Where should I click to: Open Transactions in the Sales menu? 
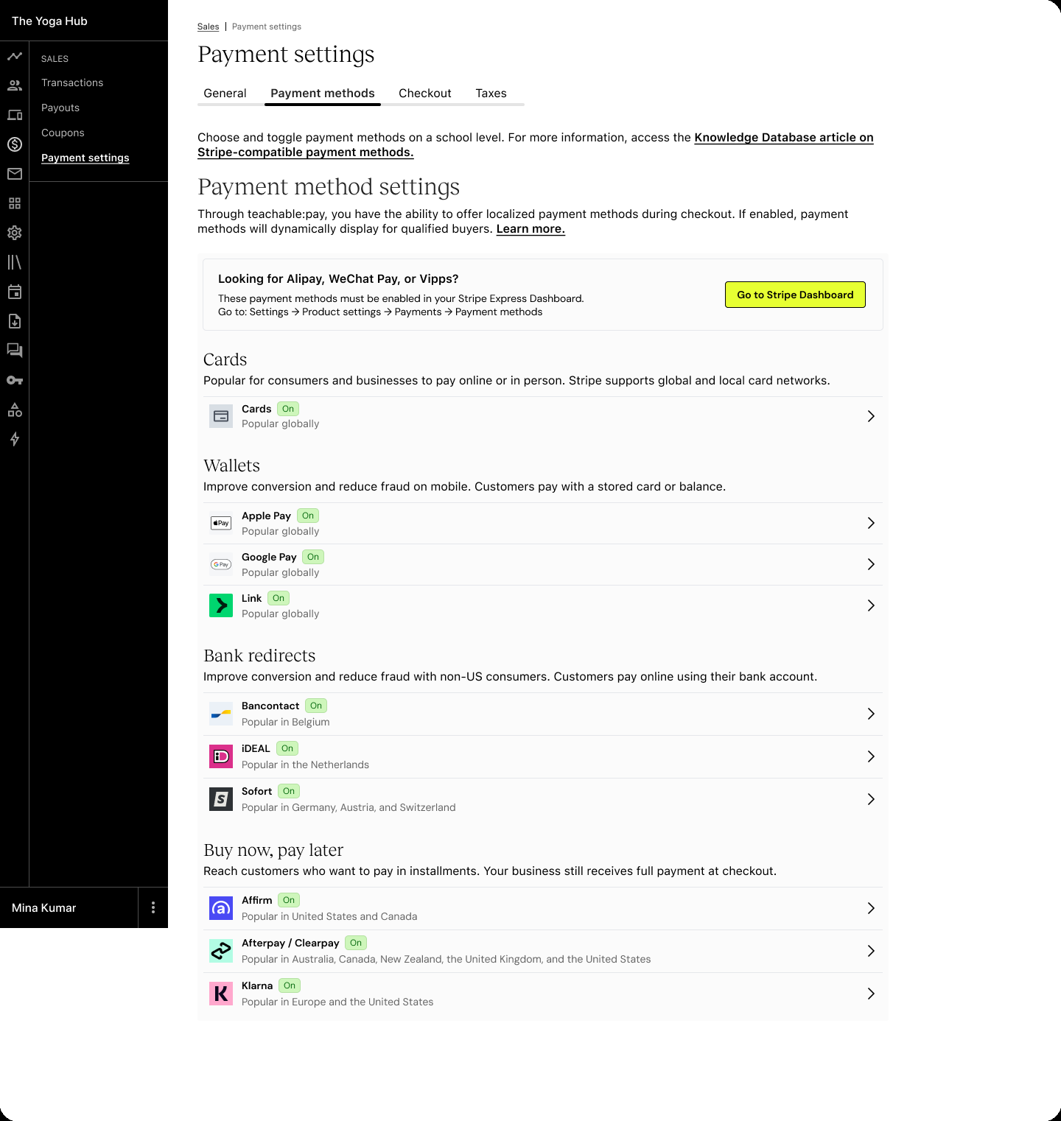(72, 82)
